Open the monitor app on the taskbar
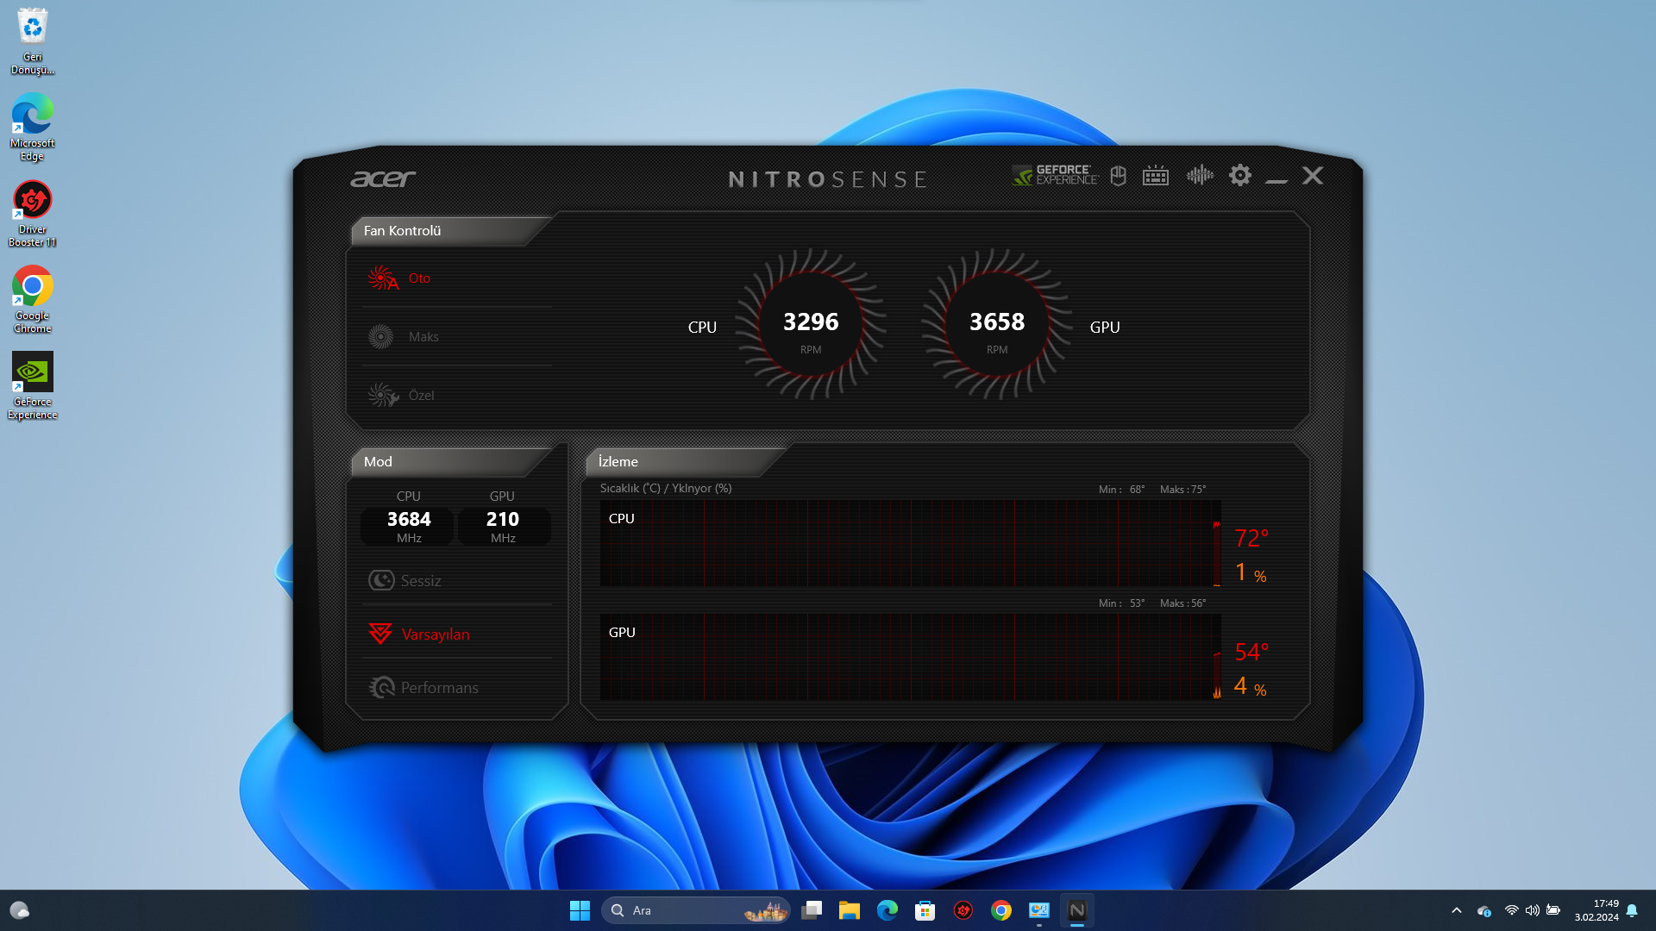Image resolution: width=1656 pixels, height=931 pixels. click(x=1039, y=910)
